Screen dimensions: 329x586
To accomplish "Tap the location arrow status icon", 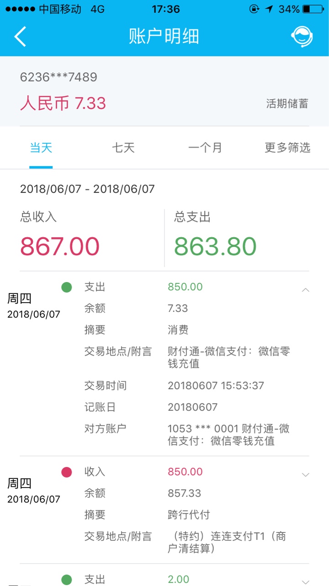I will click(x=269, y=9).
